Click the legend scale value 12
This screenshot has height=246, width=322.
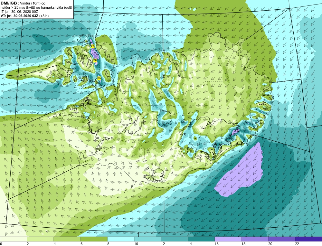tap(163, 244)
